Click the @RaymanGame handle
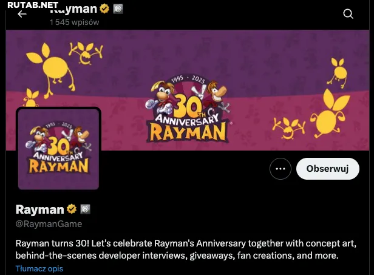 [x=49, y=224]
